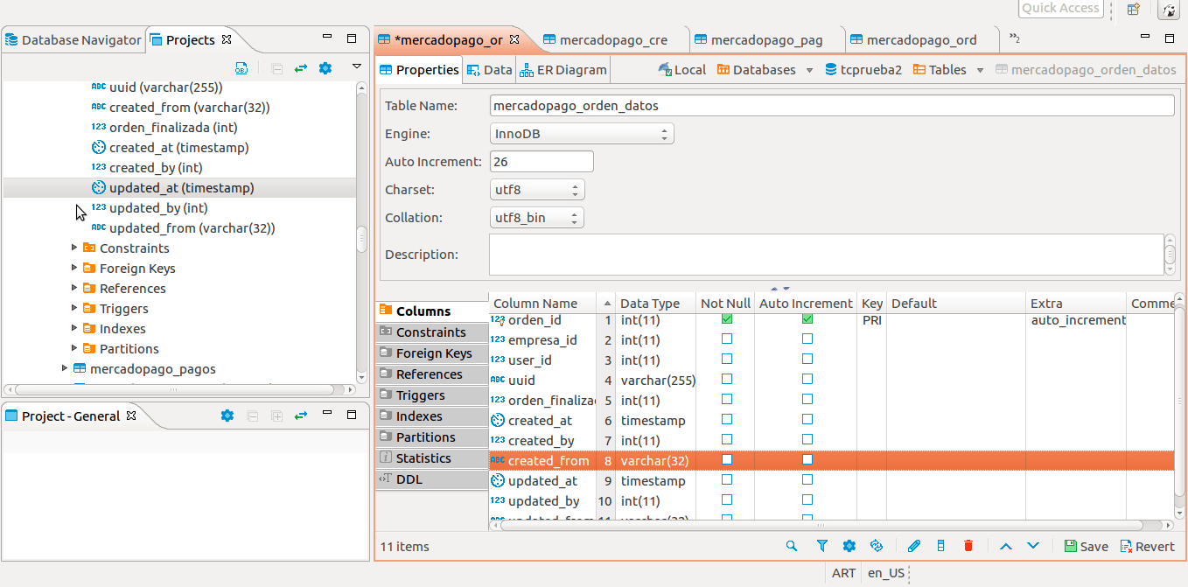The width and height of the screenshot is (1188, 587).
Task: Click the Description text area
Action: (x=826, y=255)
